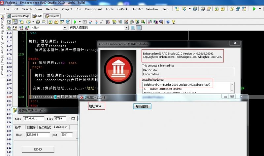The image size is (264, 156).
Task: Click yellow light bulb icon
Action: pos(174,22)
